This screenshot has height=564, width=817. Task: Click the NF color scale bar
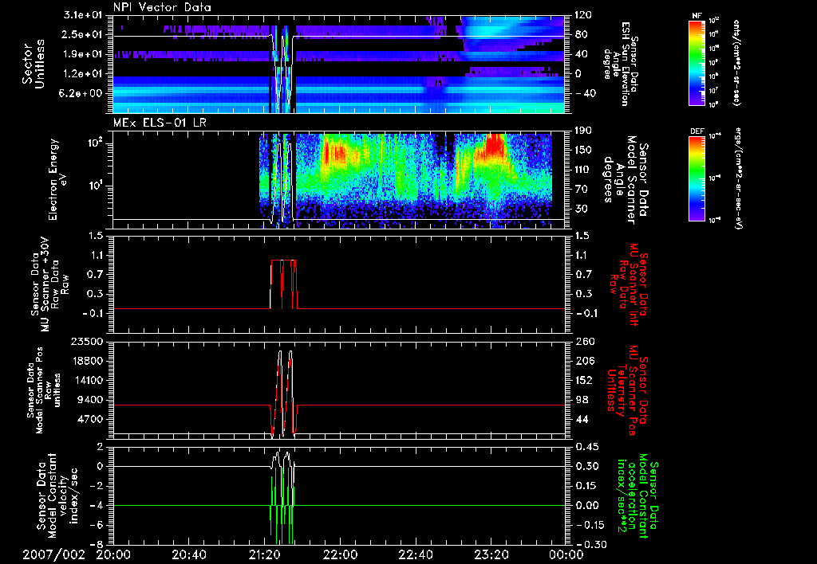click(697, 63)
